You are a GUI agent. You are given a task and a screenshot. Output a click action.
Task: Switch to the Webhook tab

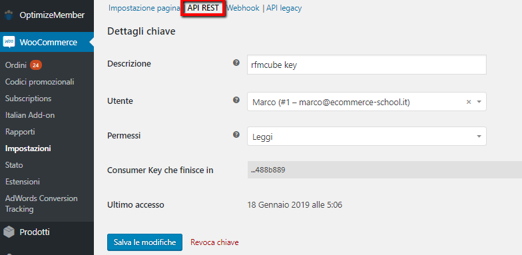[242, 8]
